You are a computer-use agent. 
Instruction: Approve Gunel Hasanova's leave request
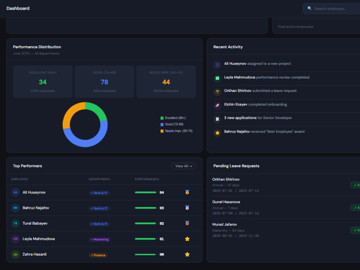355,208
